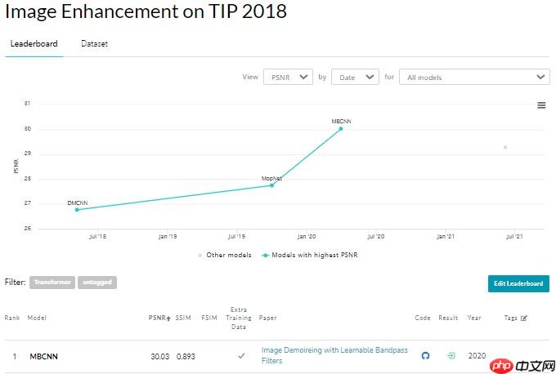556x374 pixels.
Task: Open the chart hamburger menu
Action: pyautogui.click(x=540, y=105)
